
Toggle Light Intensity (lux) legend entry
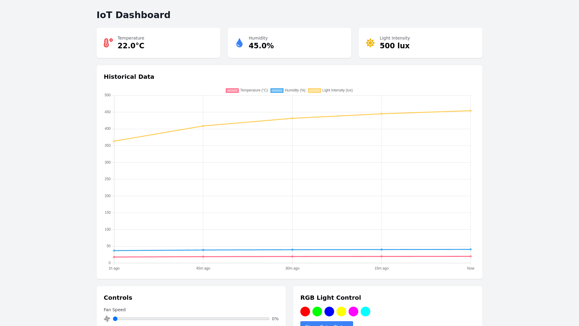(330, 91)
